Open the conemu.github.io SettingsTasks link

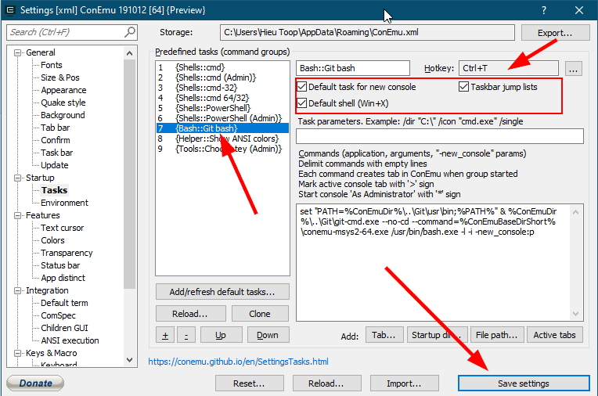[x=238, y=362]
